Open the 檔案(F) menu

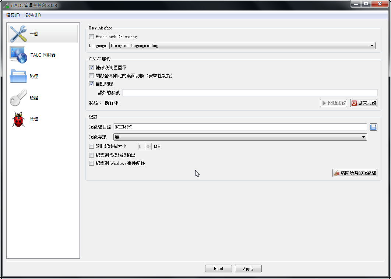[13, 15]
